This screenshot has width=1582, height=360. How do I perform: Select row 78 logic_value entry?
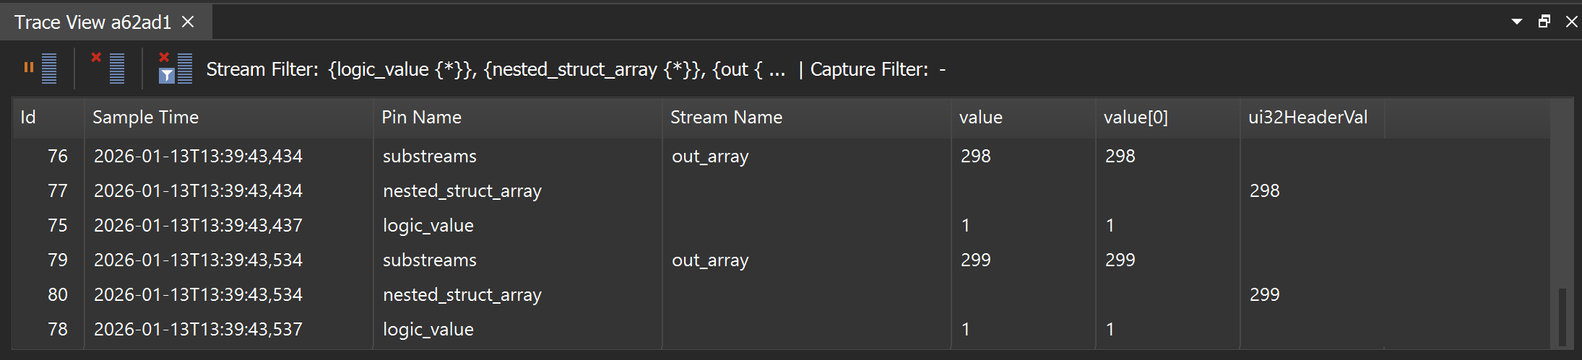pyautogui.click(x=781, y=329)
